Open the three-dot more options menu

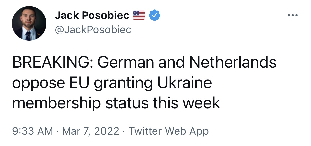point(293,16)
